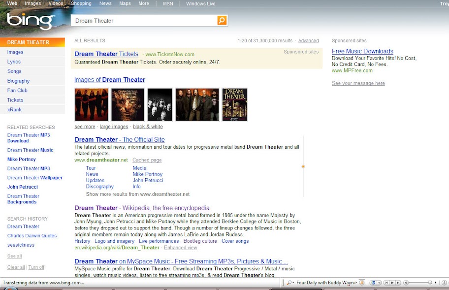This screenshot has width=449, height=290.
Task: Open the status bar search magnifier icon
Action: coord(289,283)
